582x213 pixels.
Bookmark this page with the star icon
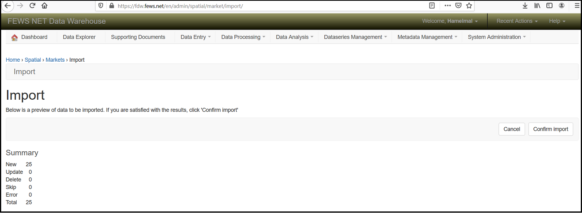click(x=469, y=6)
